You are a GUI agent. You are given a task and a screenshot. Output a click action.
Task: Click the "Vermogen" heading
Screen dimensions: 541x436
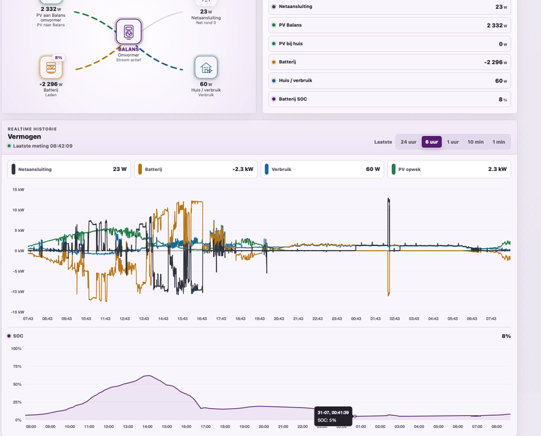point(24,137)
